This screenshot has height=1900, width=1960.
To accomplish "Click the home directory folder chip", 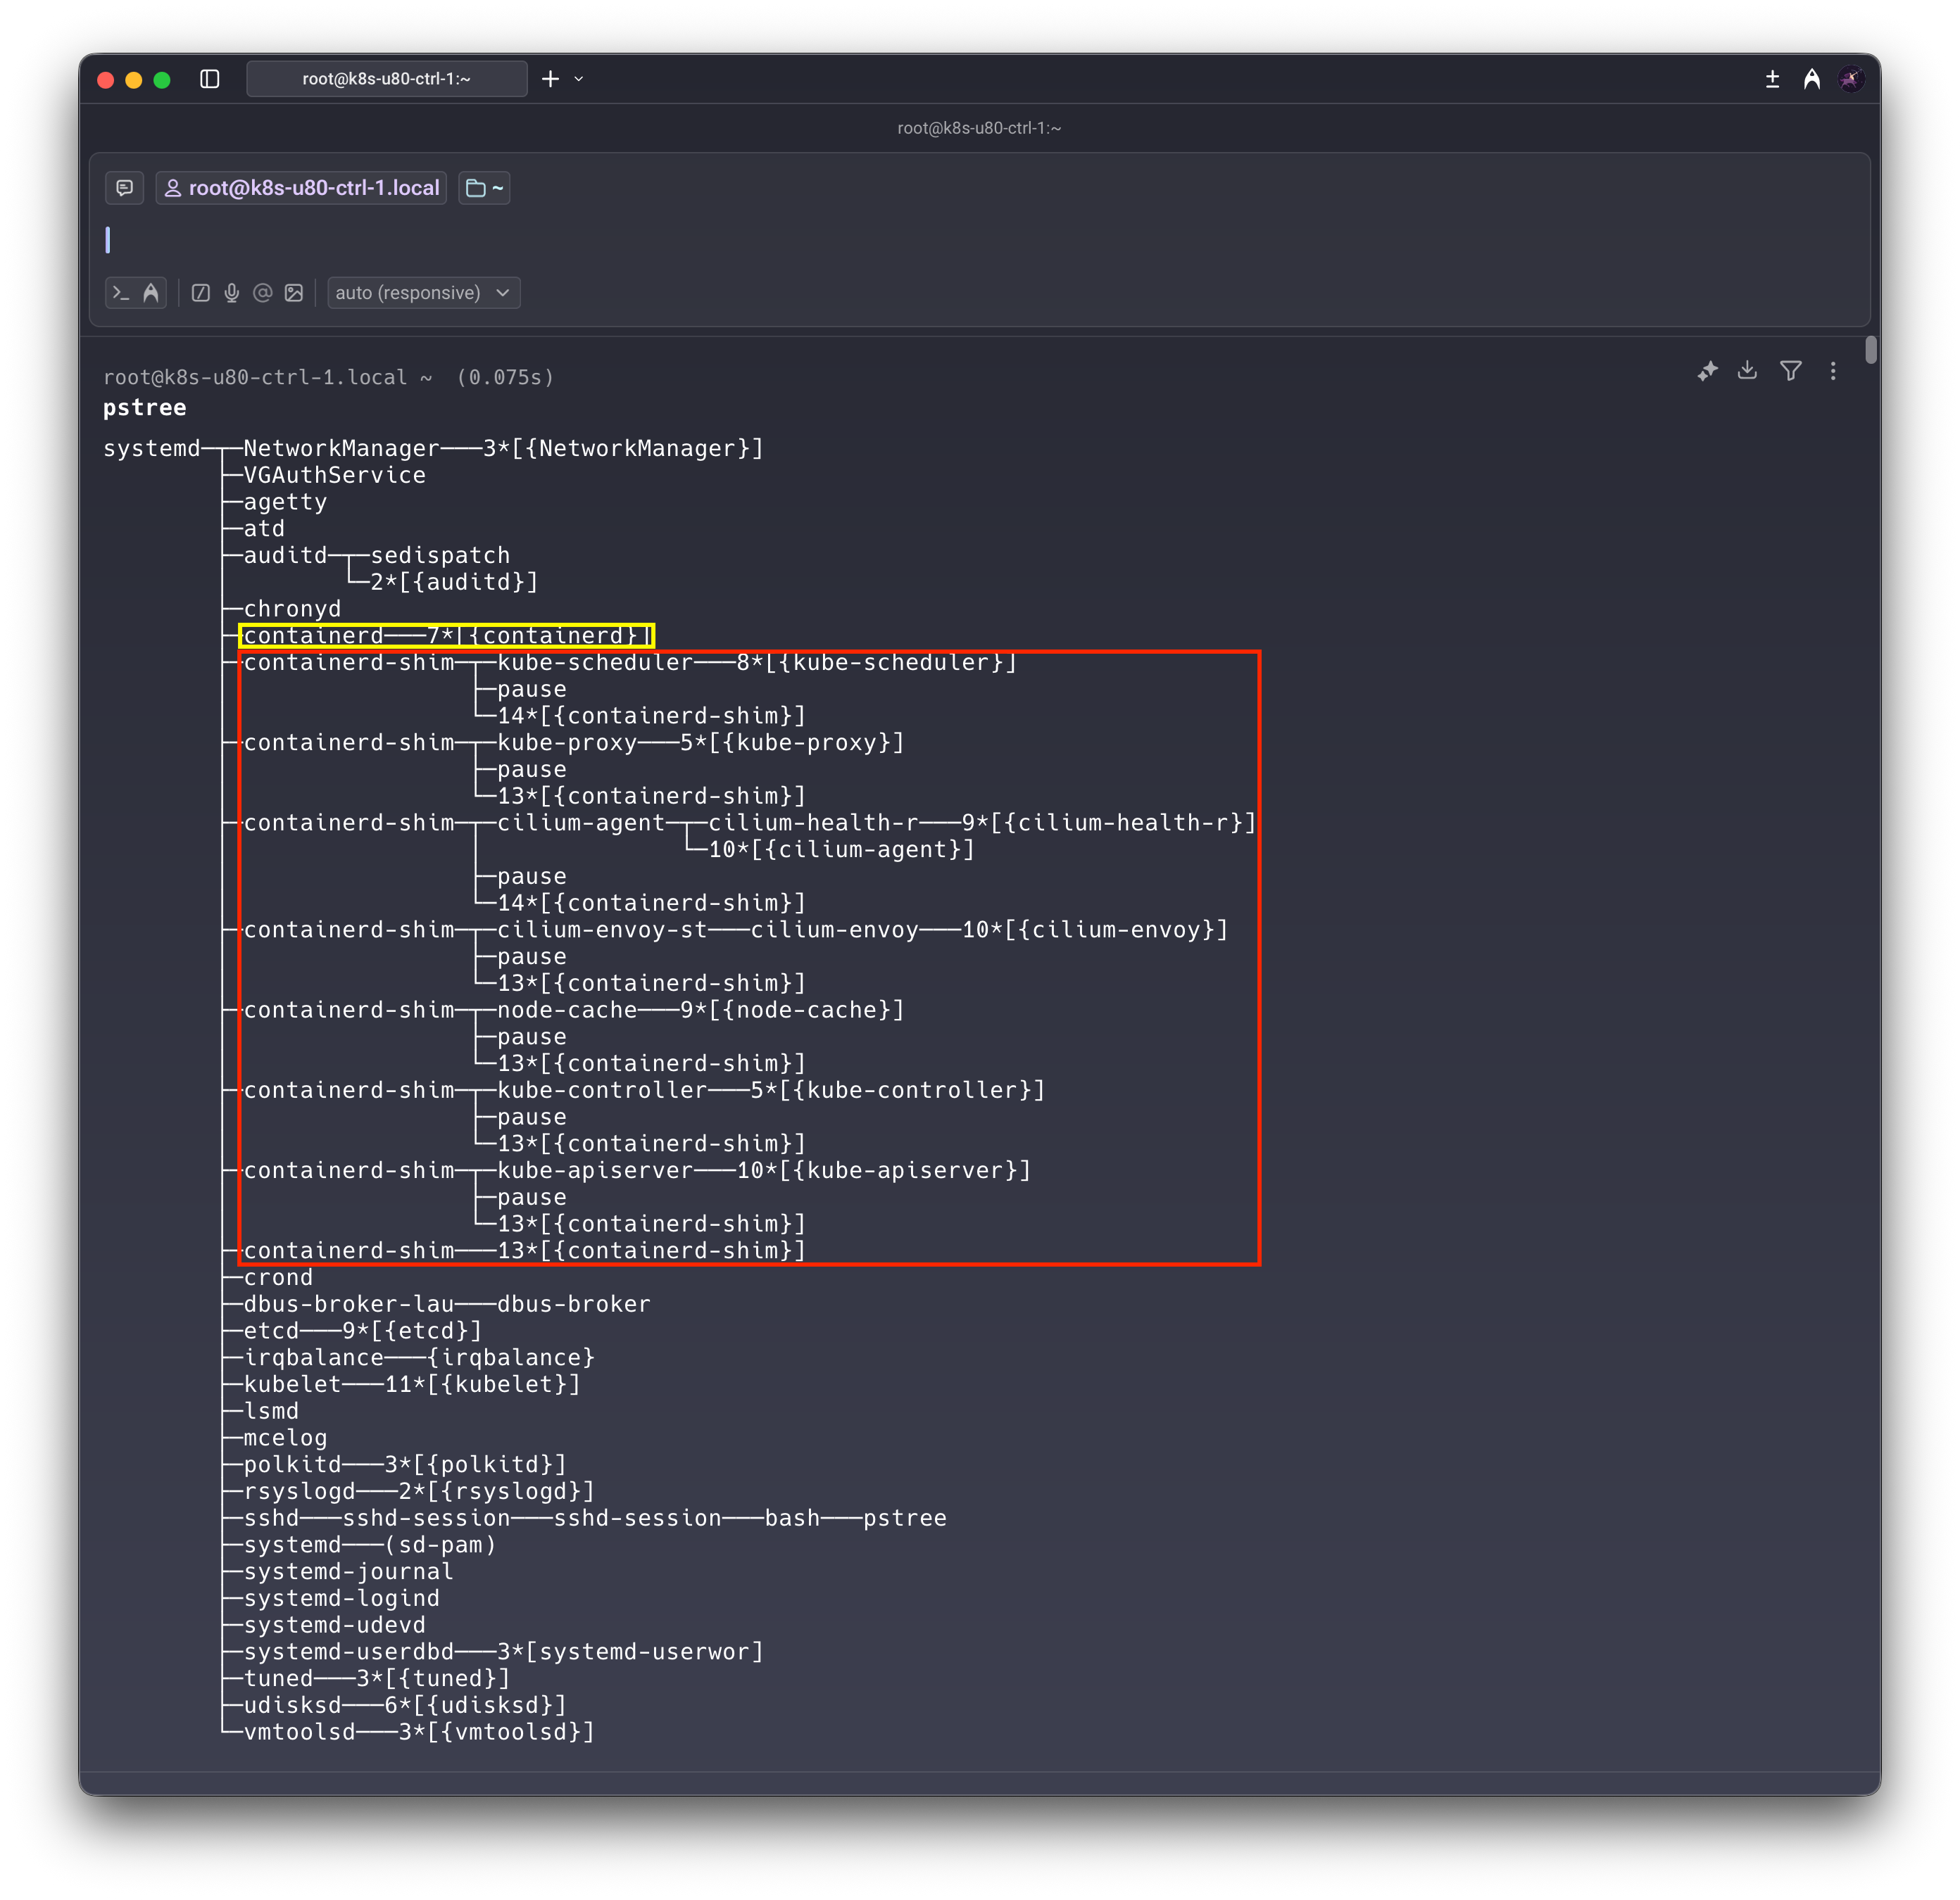I will click(x=484, y=188).
